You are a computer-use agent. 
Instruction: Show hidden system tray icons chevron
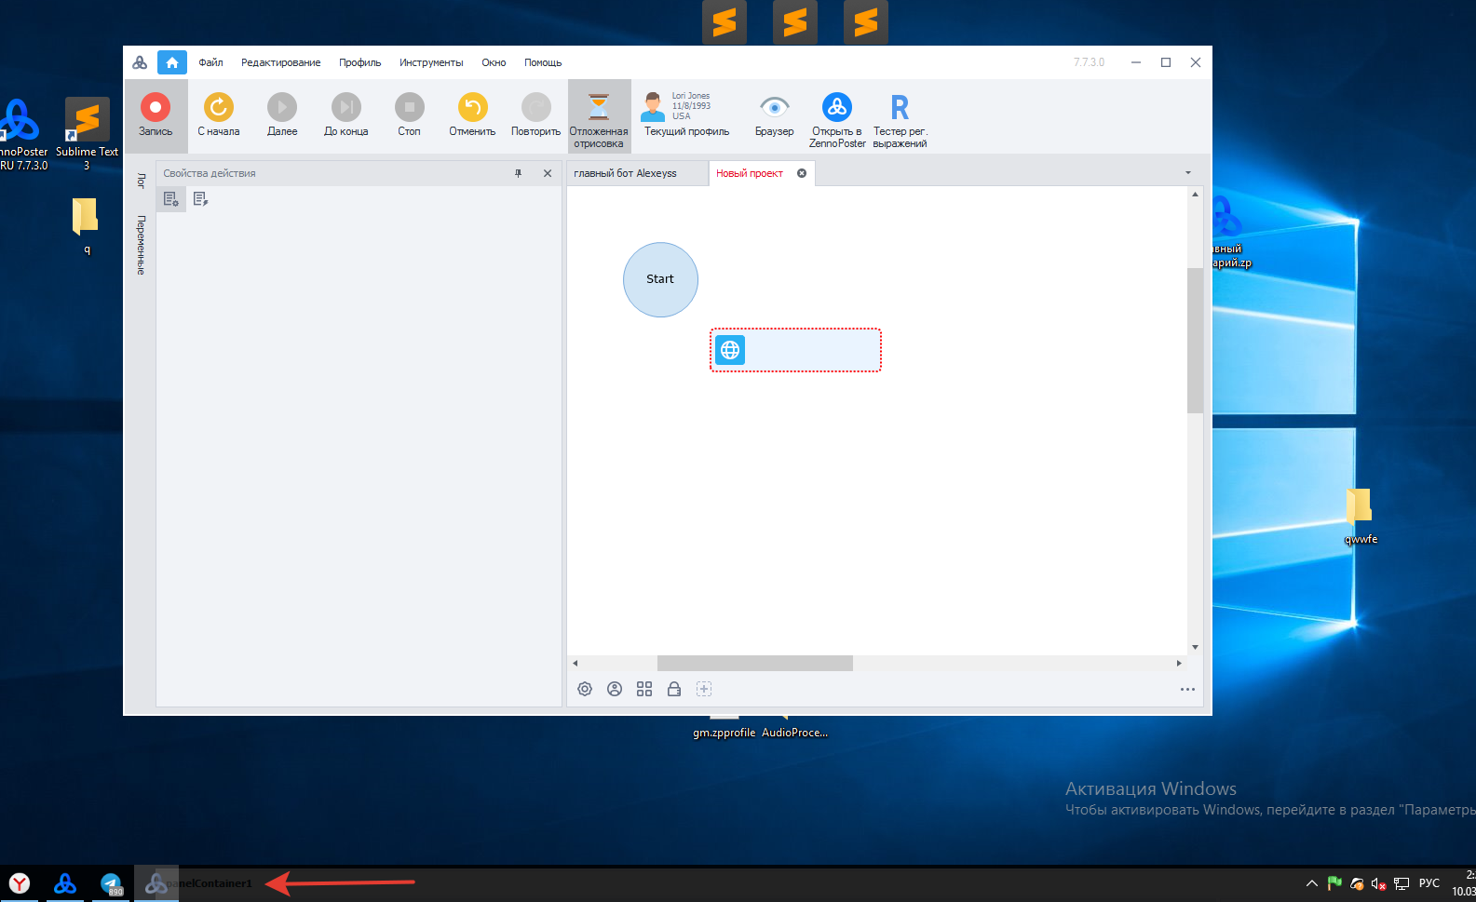1311,883
